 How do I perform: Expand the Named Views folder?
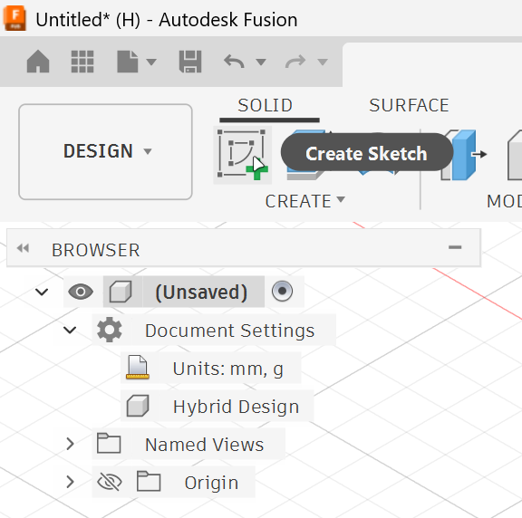pyautogui.click(x=70, y=444)
